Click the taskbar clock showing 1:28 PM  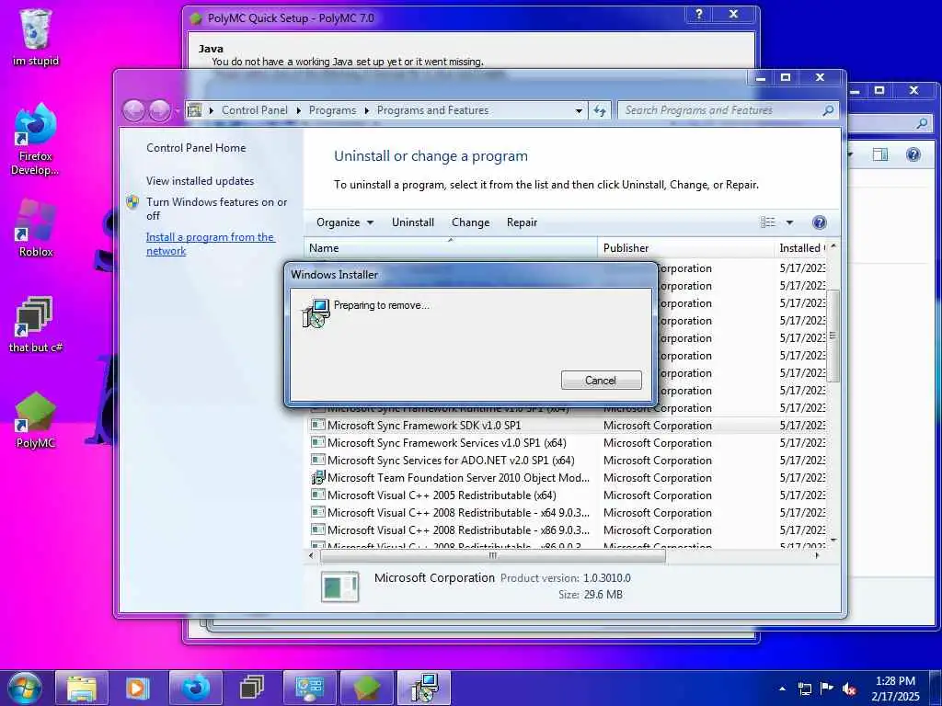(895, 689)
